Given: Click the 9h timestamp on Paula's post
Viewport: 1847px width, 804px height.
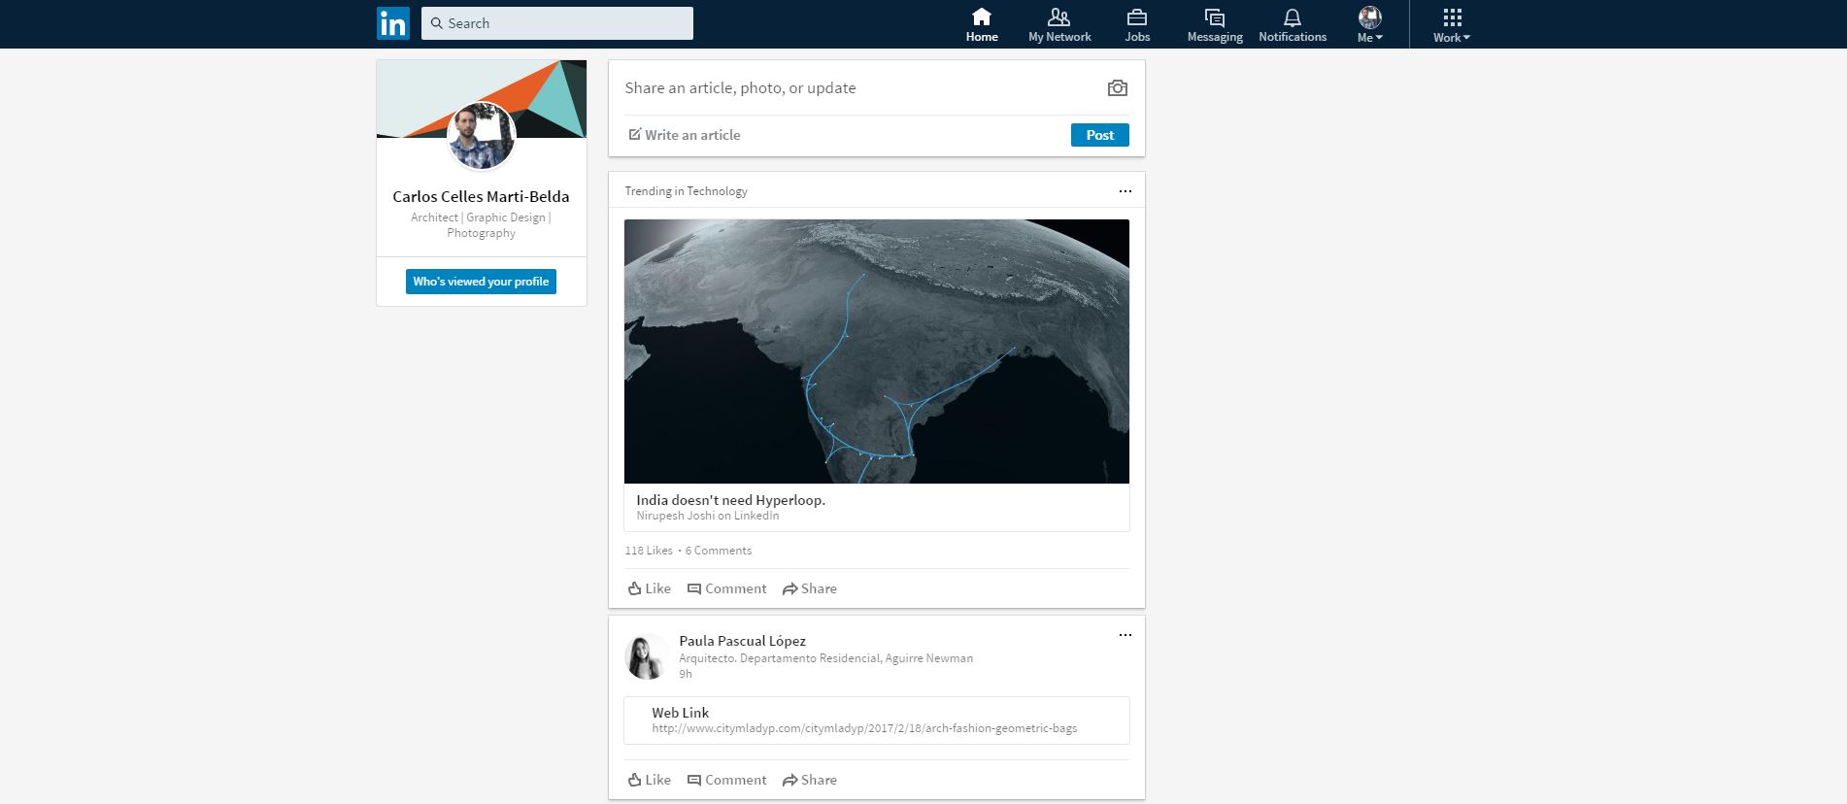Looking at the screenshot, I should pyautogui.click(x=686, y=674).
